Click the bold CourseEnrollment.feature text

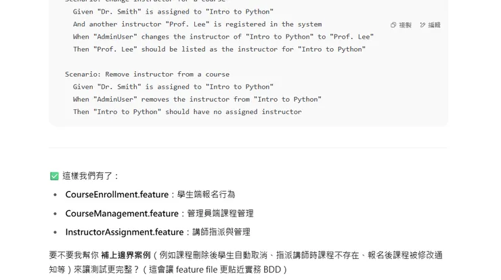click(116, 195)
